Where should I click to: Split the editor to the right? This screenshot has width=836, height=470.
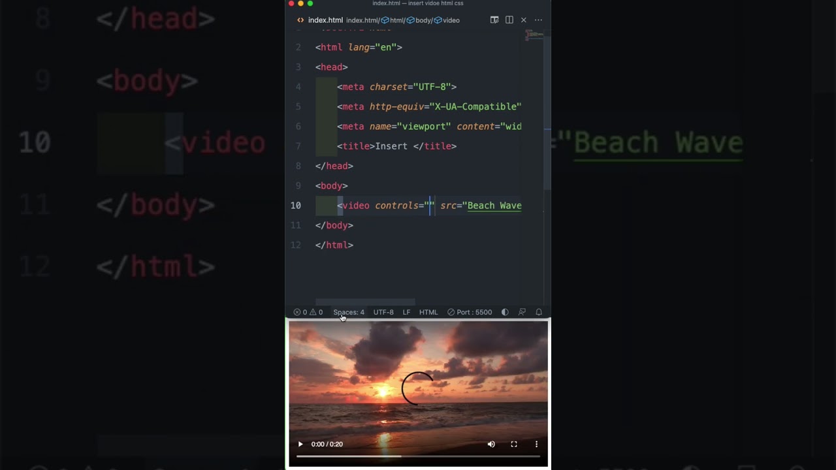point(509,20)
